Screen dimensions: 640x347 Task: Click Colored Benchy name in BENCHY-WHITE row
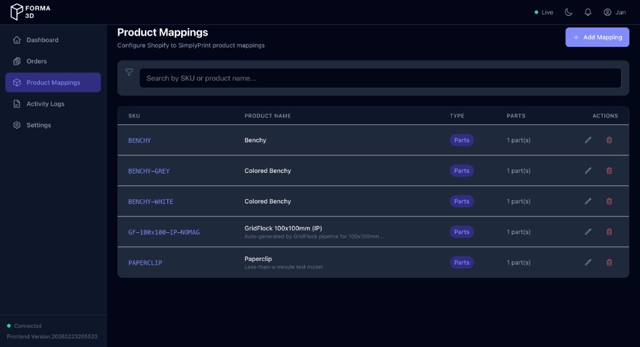click(x=267, y=201)
